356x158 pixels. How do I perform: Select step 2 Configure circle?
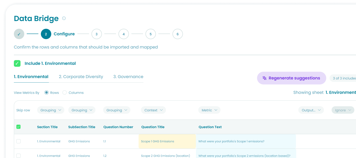click(46, 34)
